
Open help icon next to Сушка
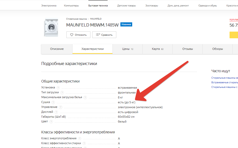53,102
